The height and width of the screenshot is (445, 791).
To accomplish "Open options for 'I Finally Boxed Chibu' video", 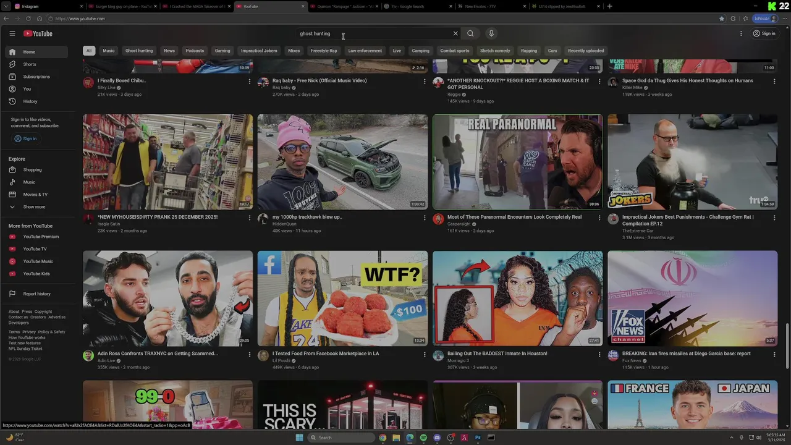I will coord(250,81).
